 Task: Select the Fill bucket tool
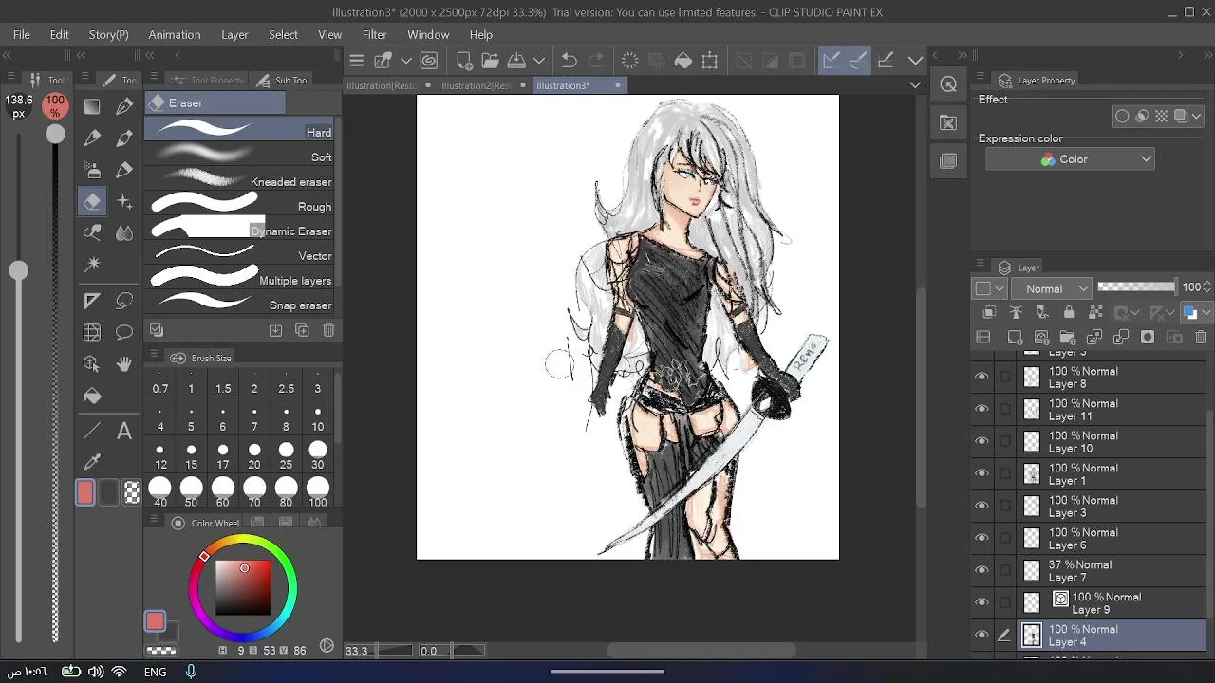[92, 396]
